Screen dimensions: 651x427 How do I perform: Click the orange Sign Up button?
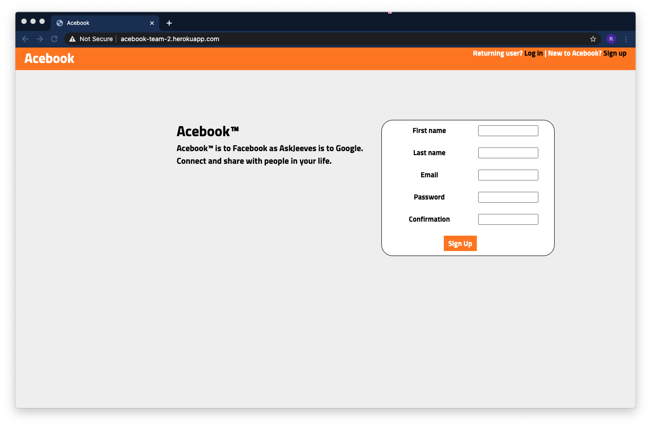[x=460, y=243]
